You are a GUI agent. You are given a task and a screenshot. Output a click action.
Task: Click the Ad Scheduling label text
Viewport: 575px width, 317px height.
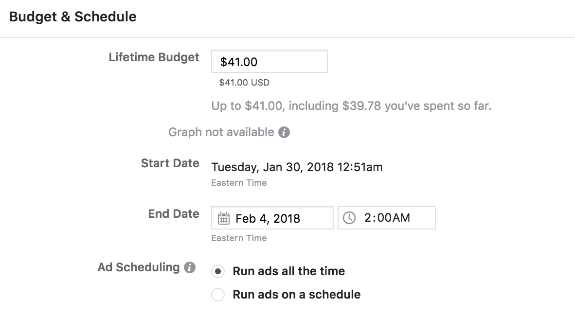tap(139, 267)
